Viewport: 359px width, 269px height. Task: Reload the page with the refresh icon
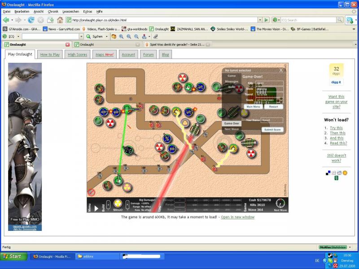click(31, 20)
